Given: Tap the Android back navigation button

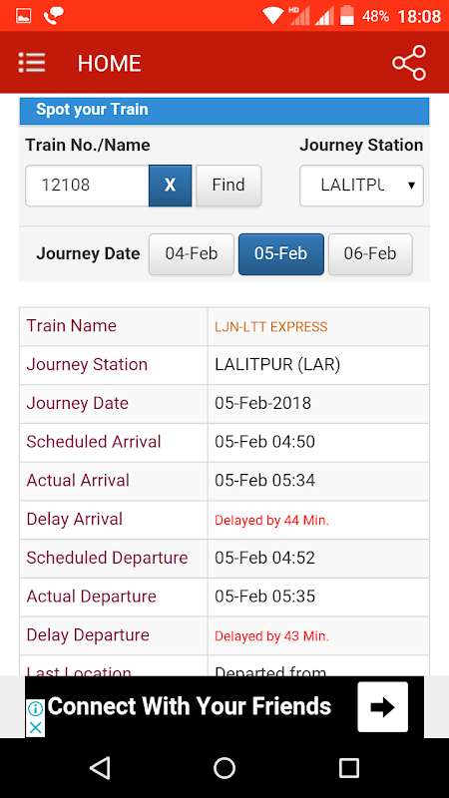Looking at the screenshot, I should 101,767.
